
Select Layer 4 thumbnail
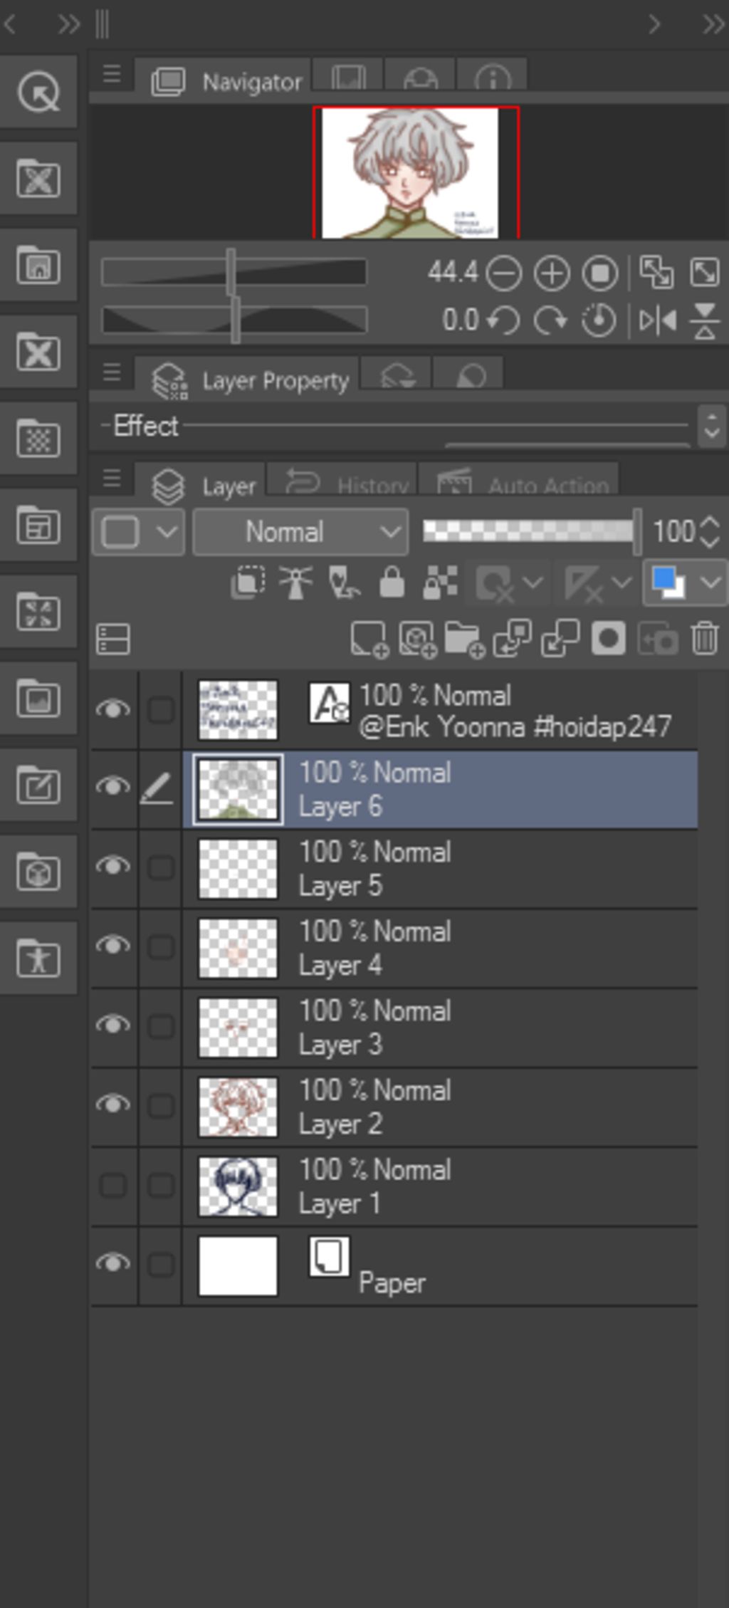click(x=238, y=948)
